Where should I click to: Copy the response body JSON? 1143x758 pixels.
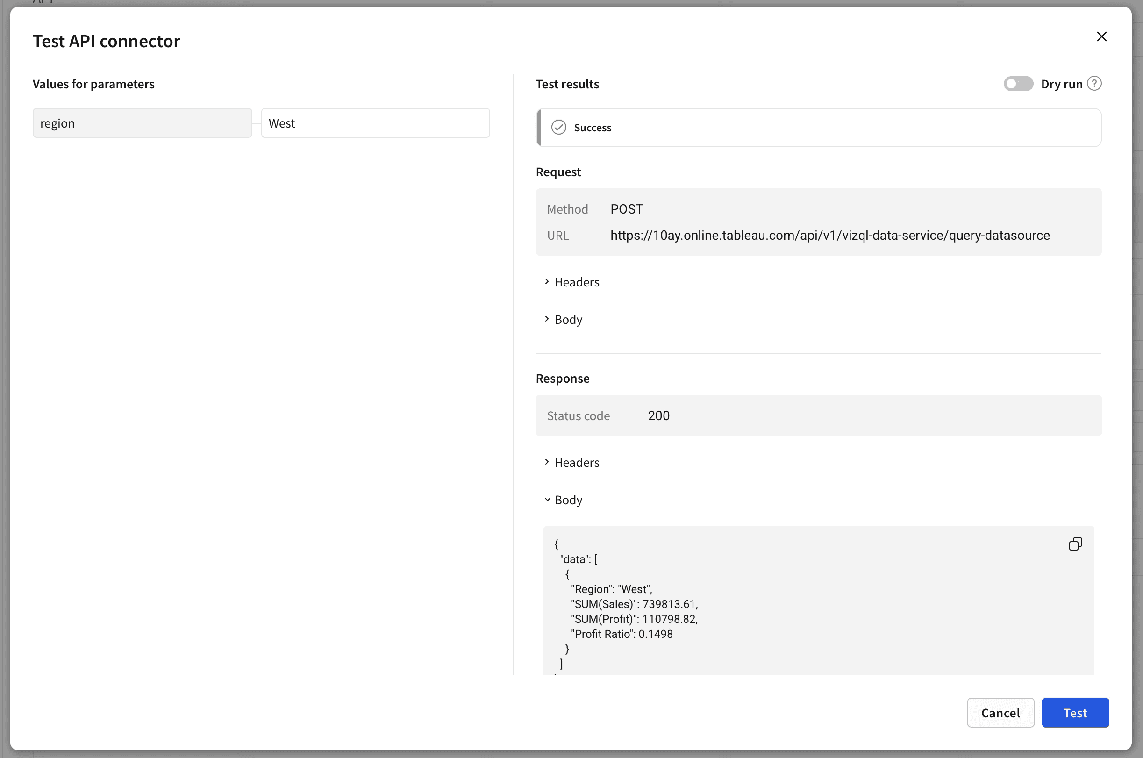point(1075,544)
